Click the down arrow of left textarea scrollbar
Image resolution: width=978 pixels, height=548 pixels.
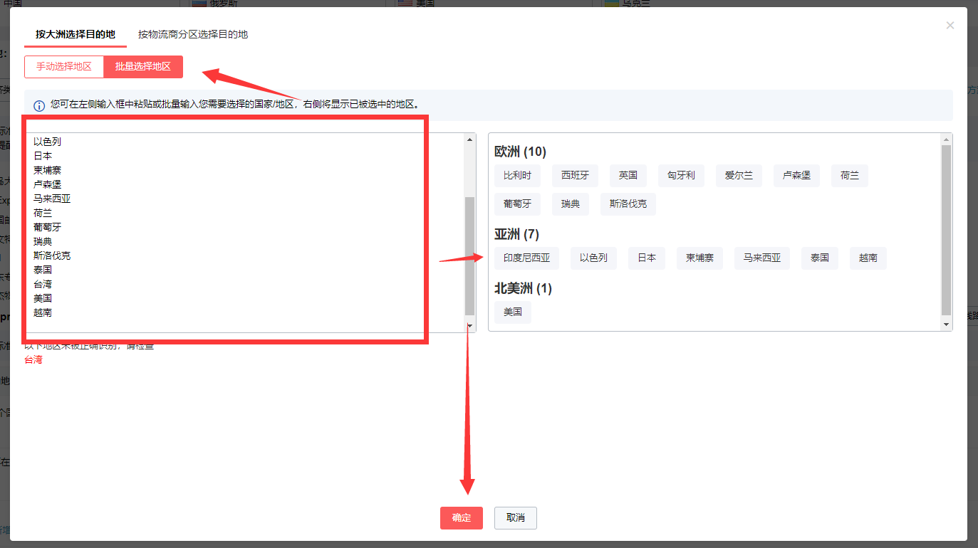[x=469, y=326]
